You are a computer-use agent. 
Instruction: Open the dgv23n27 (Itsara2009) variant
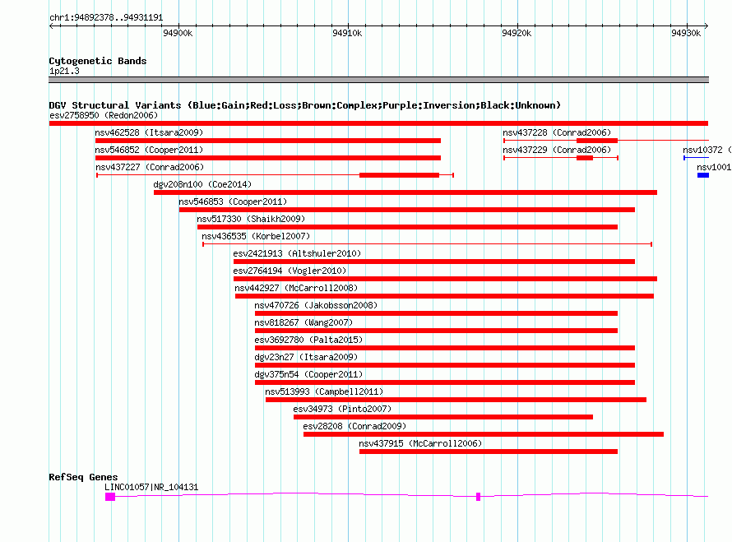445,365
